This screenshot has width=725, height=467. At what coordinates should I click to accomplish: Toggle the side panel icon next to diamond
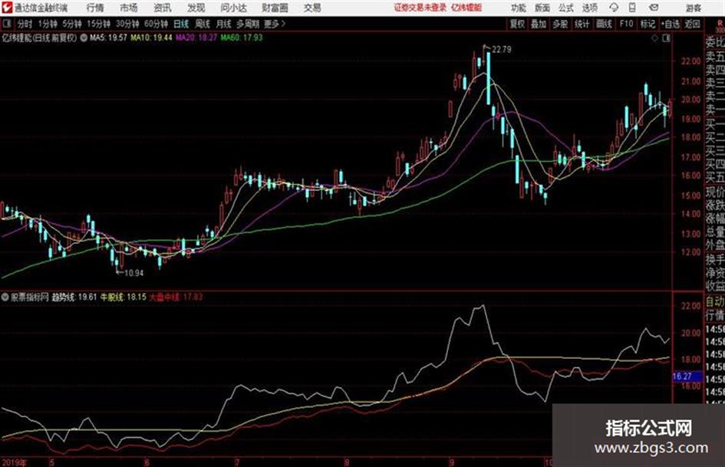pos(666,38)
